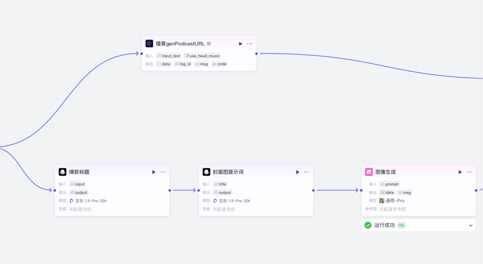Click the small badge icon beside 播客genPodcastURL title

click(209, 44)
